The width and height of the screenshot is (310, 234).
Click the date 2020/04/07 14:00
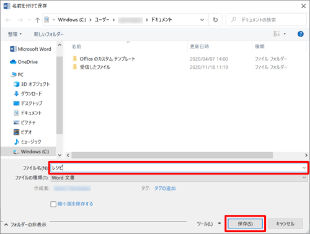(209, 59)
